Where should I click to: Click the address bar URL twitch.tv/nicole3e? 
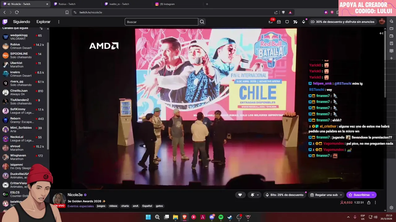91,12
